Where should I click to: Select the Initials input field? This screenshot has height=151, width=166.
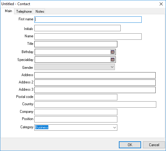point(78,28)
